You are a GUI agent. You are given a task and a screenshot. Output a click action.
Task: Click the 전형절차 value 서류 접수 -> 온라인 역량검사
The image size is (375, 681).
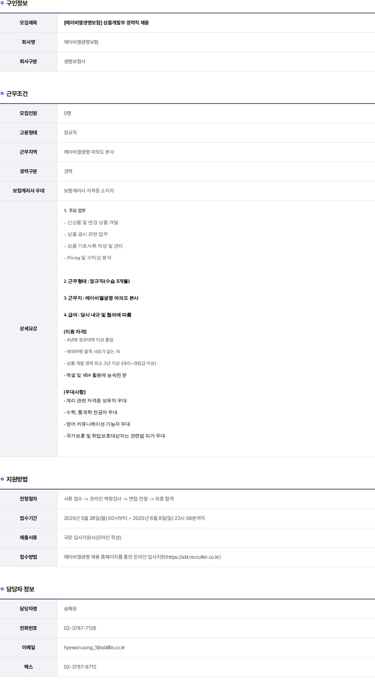(119, 499)
